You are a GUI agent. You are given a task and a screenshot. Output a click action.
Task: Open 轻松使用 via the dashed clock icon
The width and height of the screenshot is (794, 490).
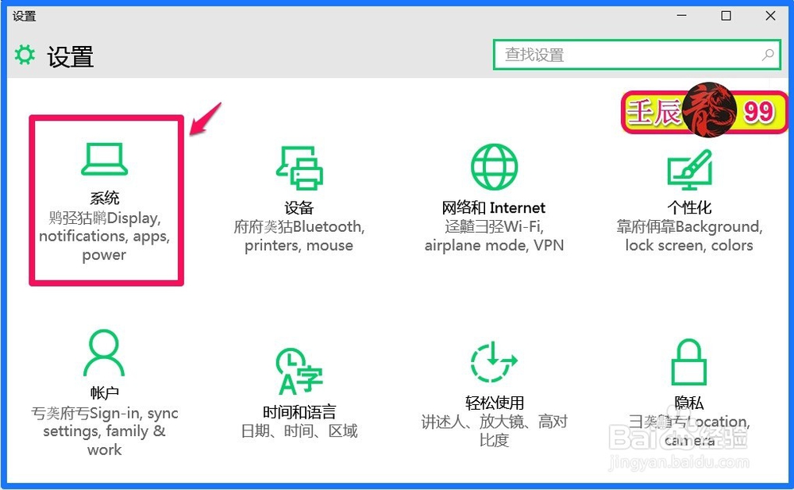[x=494, y=361]
